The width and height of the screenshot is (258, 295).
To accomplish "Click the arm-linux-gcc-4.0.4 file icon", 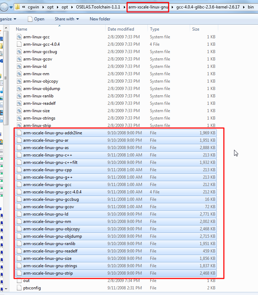I will tap(19, 44).
